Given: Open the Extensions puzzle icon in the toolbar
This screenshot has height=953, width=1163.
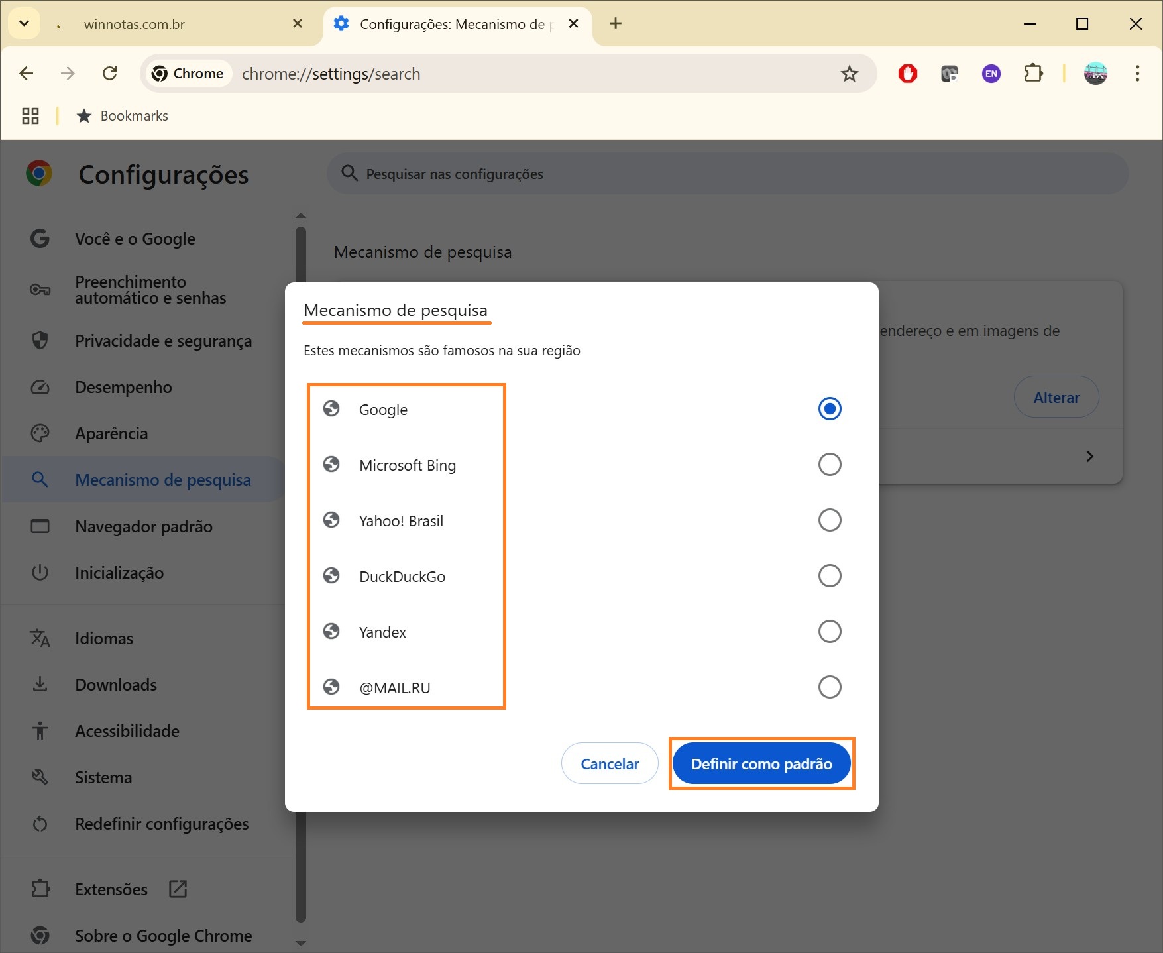Looking at the screenshot, I should coord(1033,74).
